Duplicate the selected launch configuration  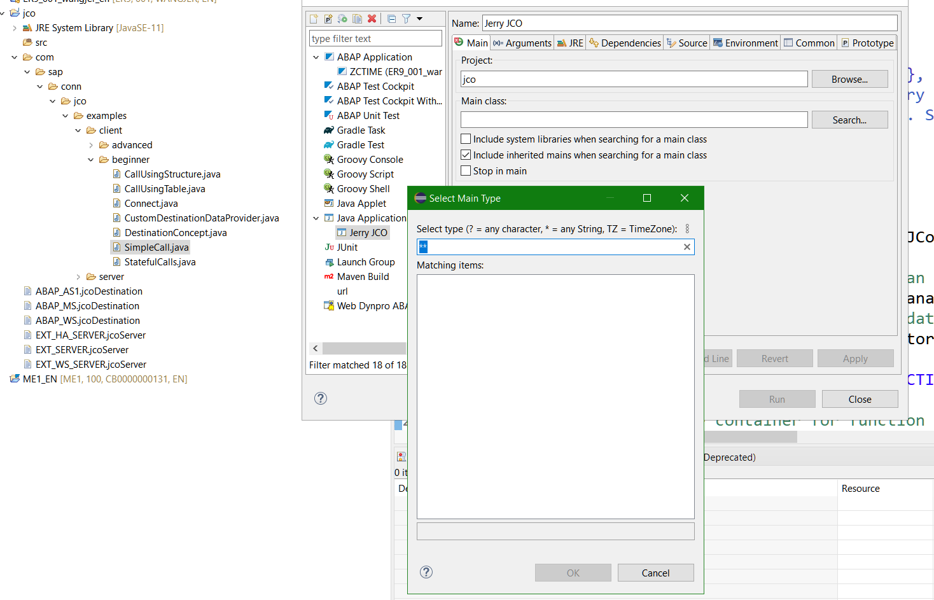357,19
